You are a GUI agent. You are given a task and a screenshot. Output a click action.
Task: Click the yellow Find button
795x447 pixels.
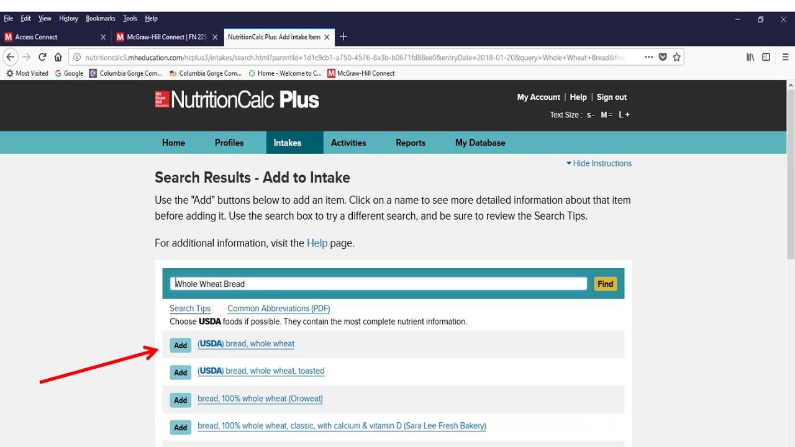[606, 284]
